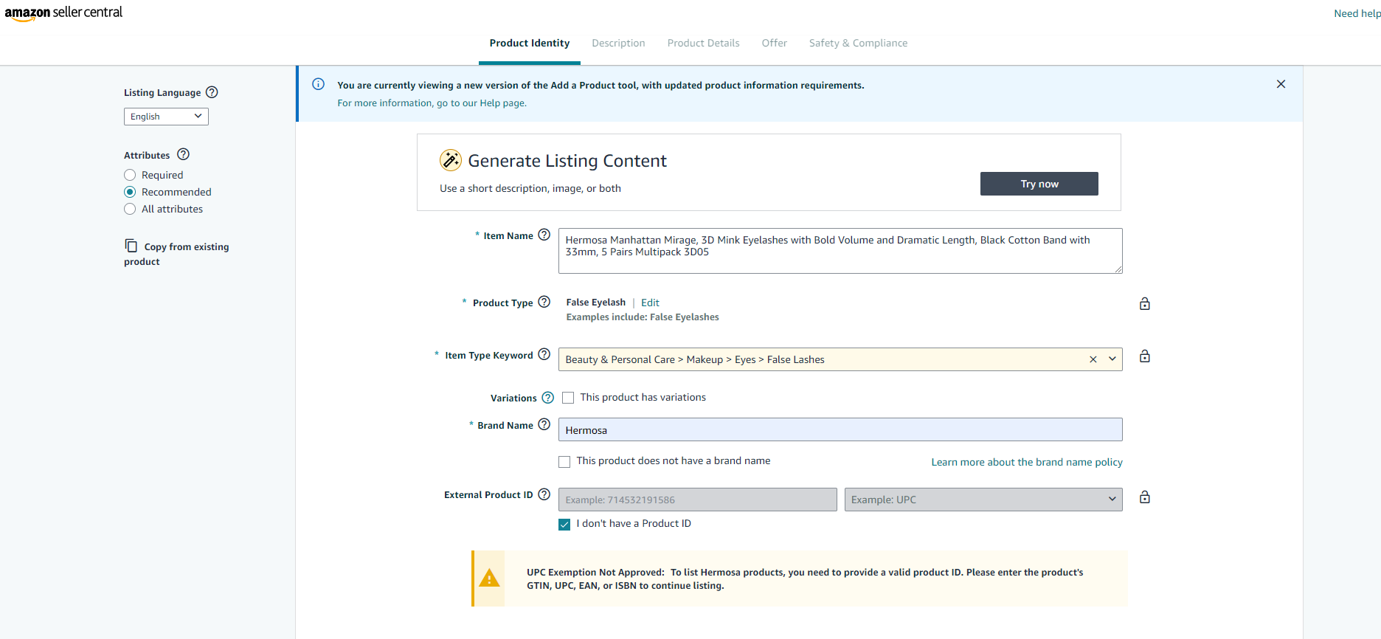Switch to the Safety & Compliance tab

(x=859, y=44)
